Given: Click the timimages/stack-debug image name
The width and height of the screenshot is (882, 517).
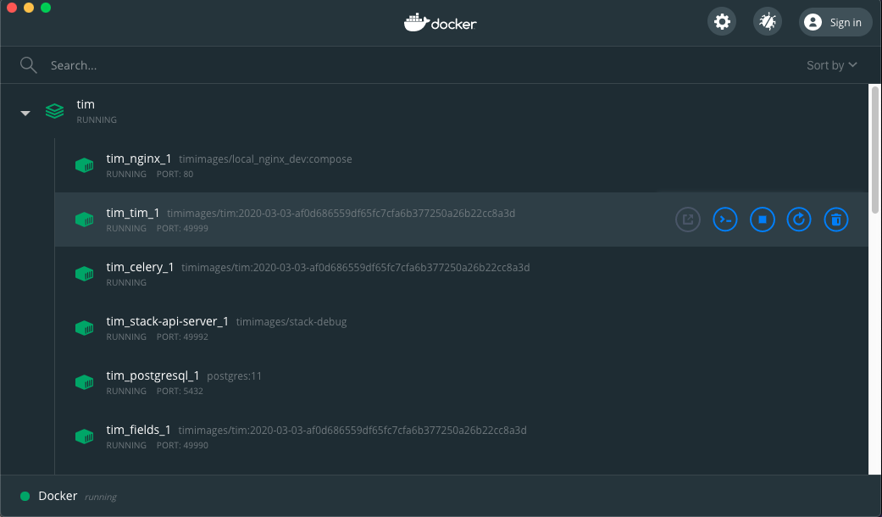Looking at the screenshot, I should click(x=291, y=322).
